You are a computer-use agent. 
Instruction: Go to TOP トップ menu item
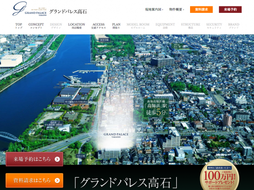click(x=18, y=26)
